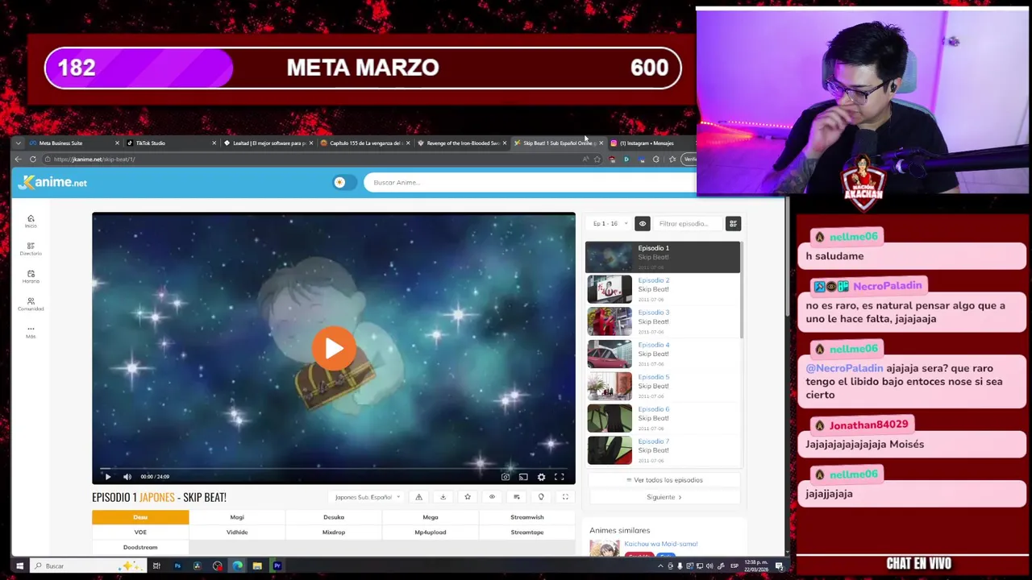The image size is (1032, 580).
Task: Select the Streamtape server tab
Action: [527, 532]
